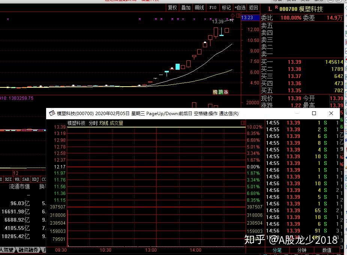347x255 pixels.
Task: Click the 成交量 legend label in intraday chart
Action: [116, 123]
